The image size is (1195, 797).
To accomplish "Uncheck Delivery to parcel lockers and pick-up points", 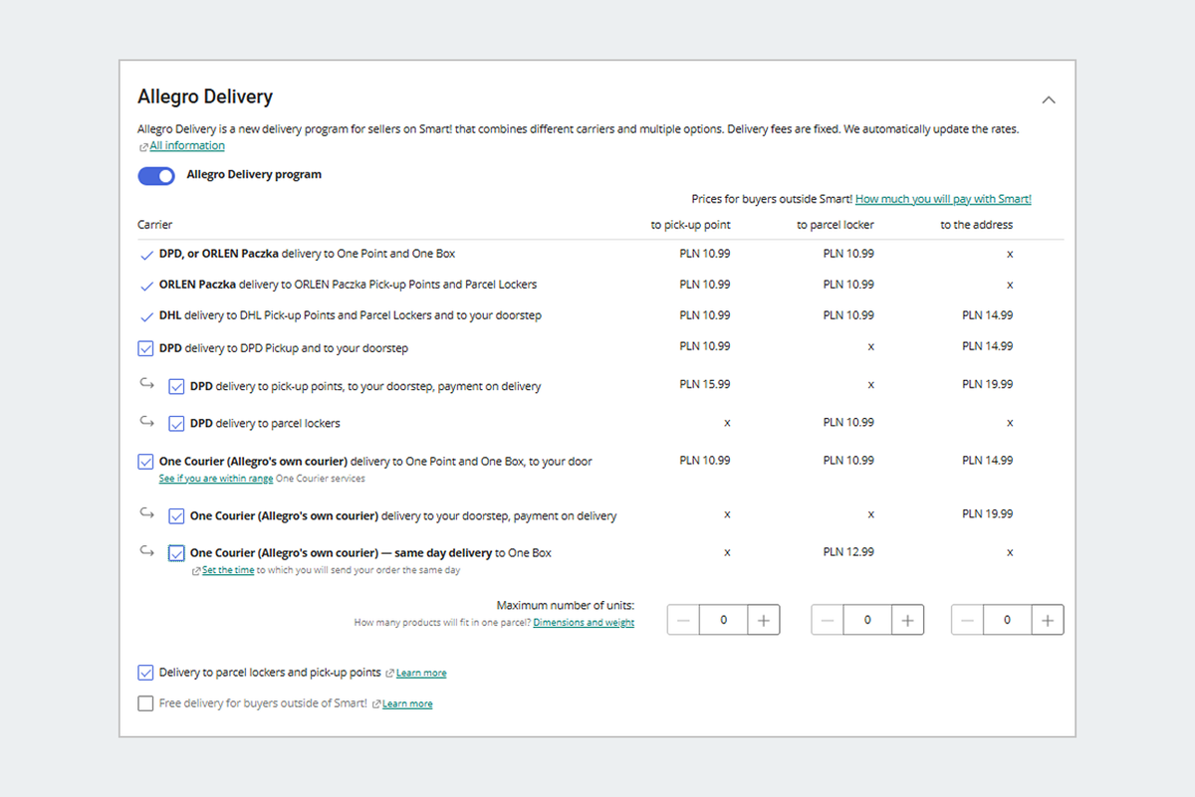I will [145, 673].
